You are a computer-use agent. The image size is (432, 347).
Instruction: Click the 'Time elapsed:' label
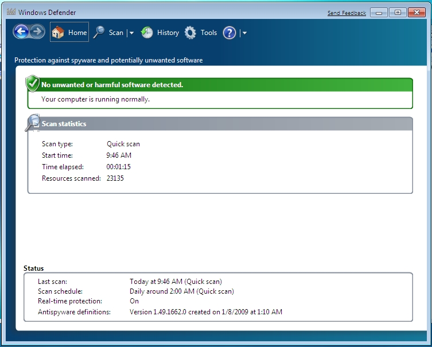click(63, 167)
